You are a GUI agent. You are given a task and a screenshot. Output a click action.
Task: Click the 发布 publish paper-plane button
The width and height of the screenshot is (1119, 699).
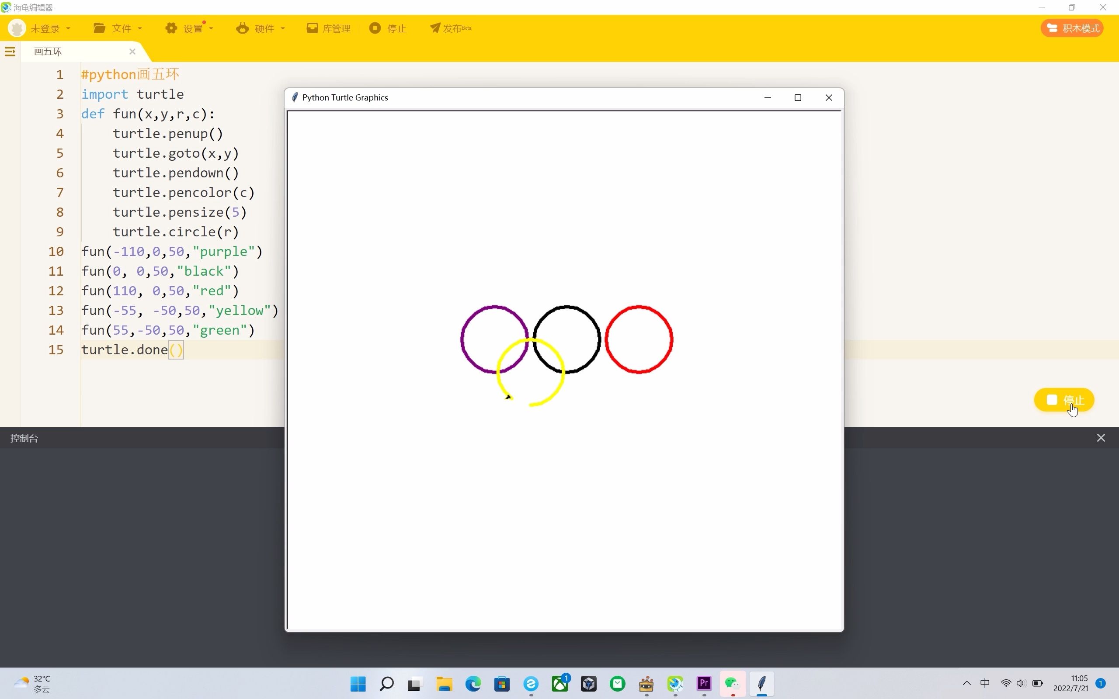coord(450,28)
